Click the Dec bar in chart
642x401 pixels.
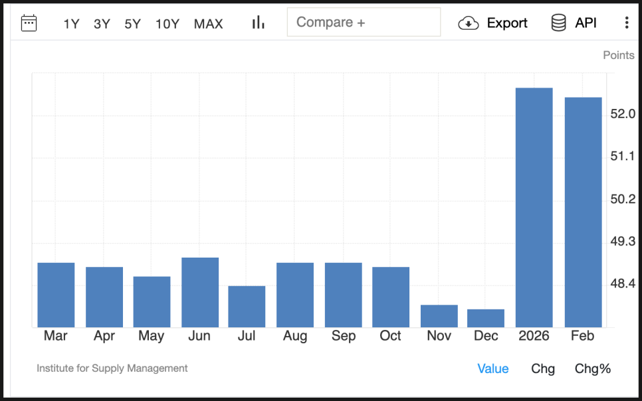coord(486,318)
